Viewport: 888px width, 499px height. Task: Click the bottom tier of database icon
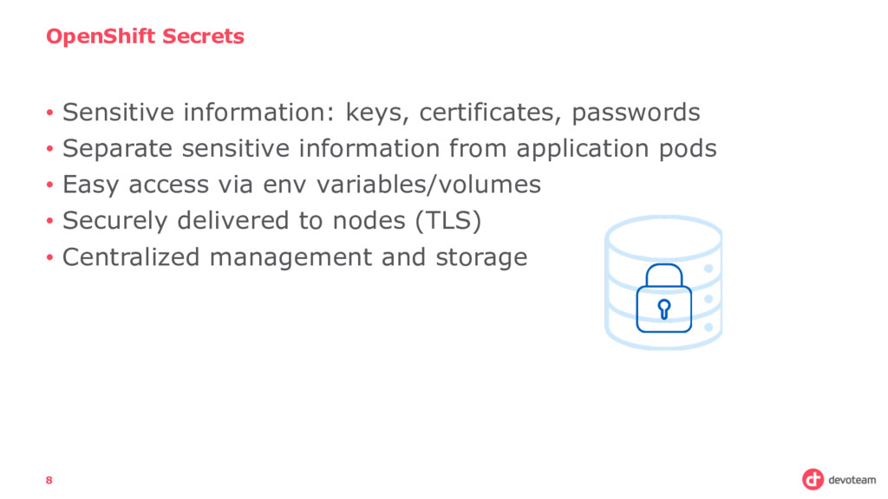pos(663,333)
